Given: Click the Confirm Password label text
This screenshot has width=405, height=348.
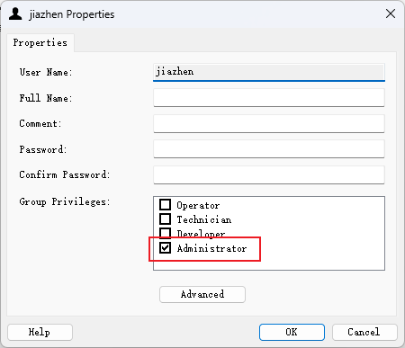Looking at the screenshot, I should [65, 174].
